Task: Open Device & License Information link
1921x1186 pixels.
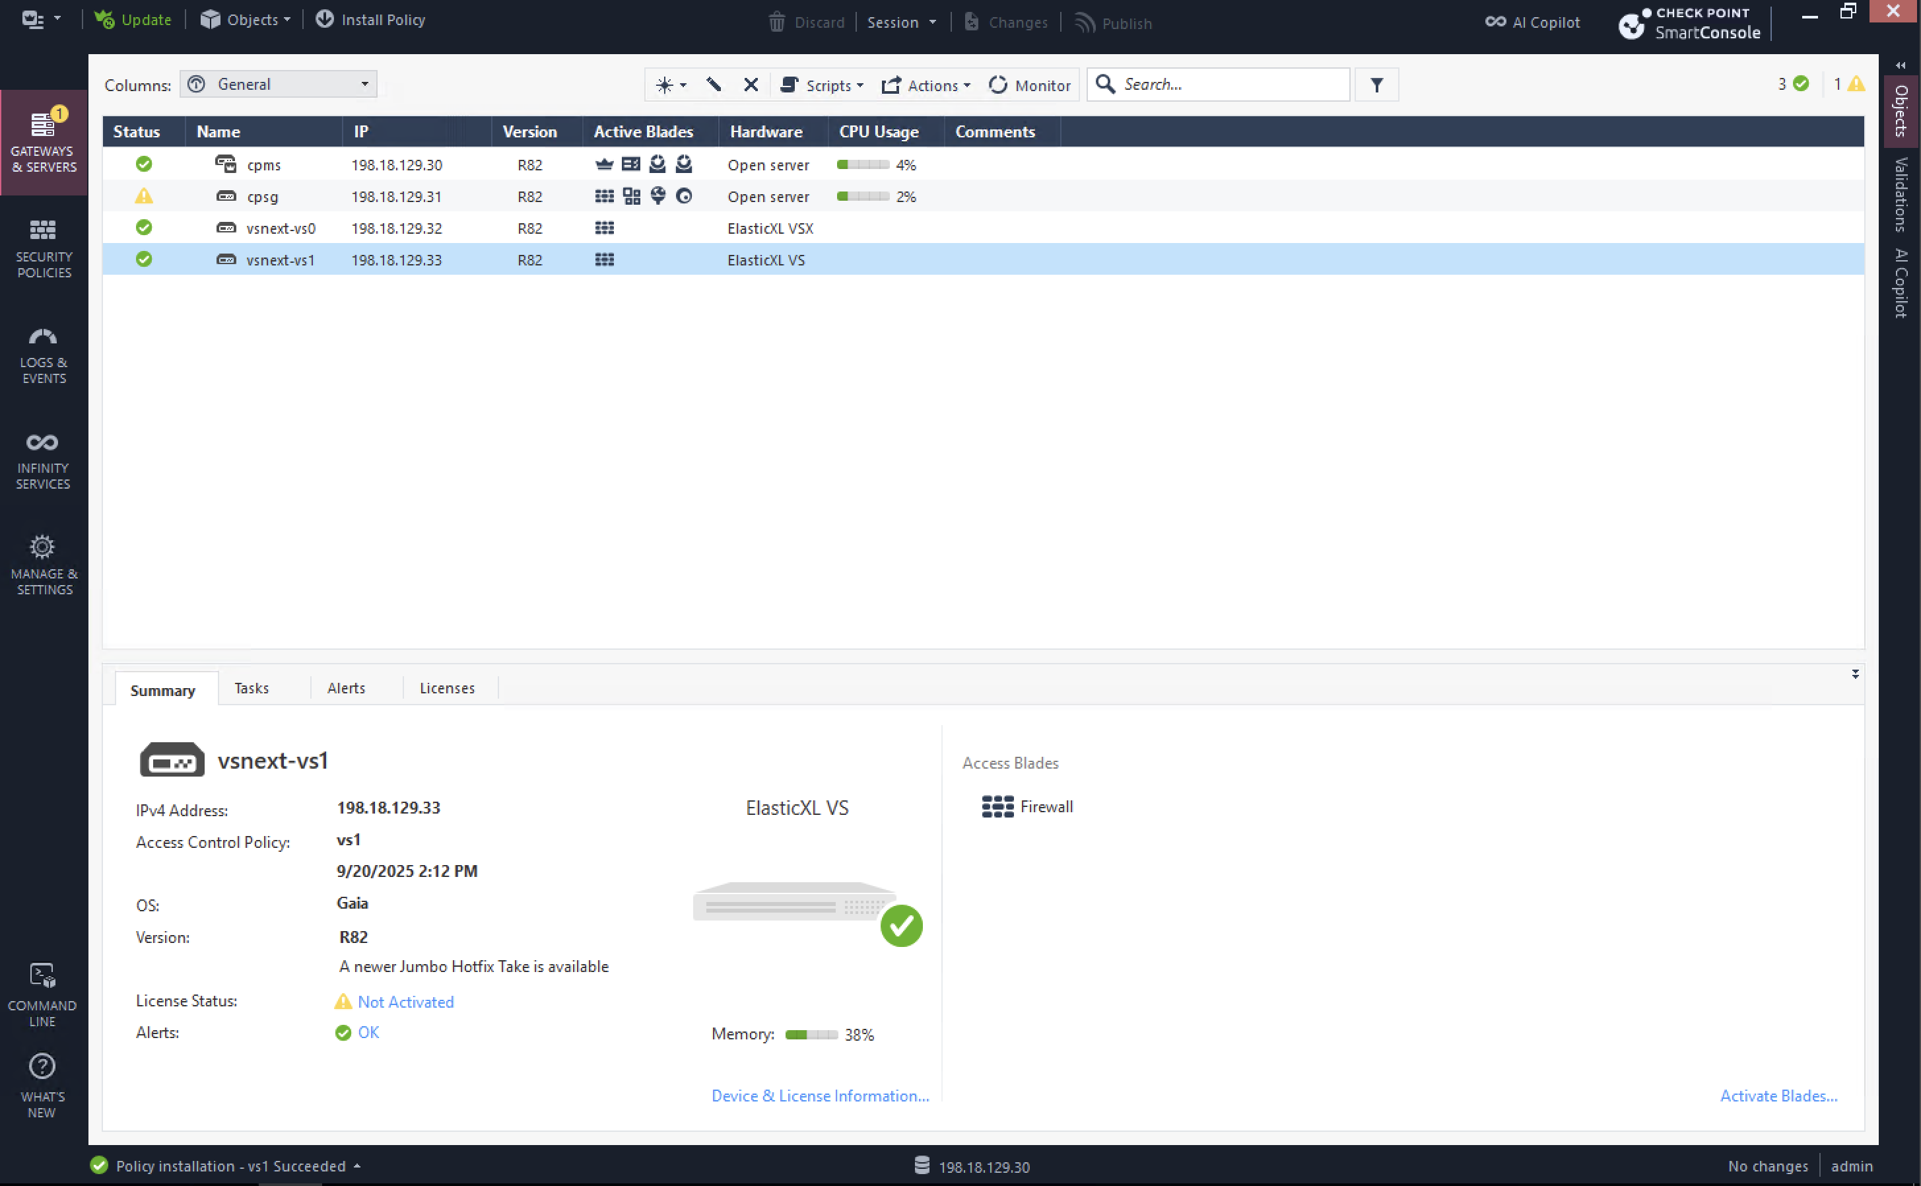Action: (x=820, y=1096)
